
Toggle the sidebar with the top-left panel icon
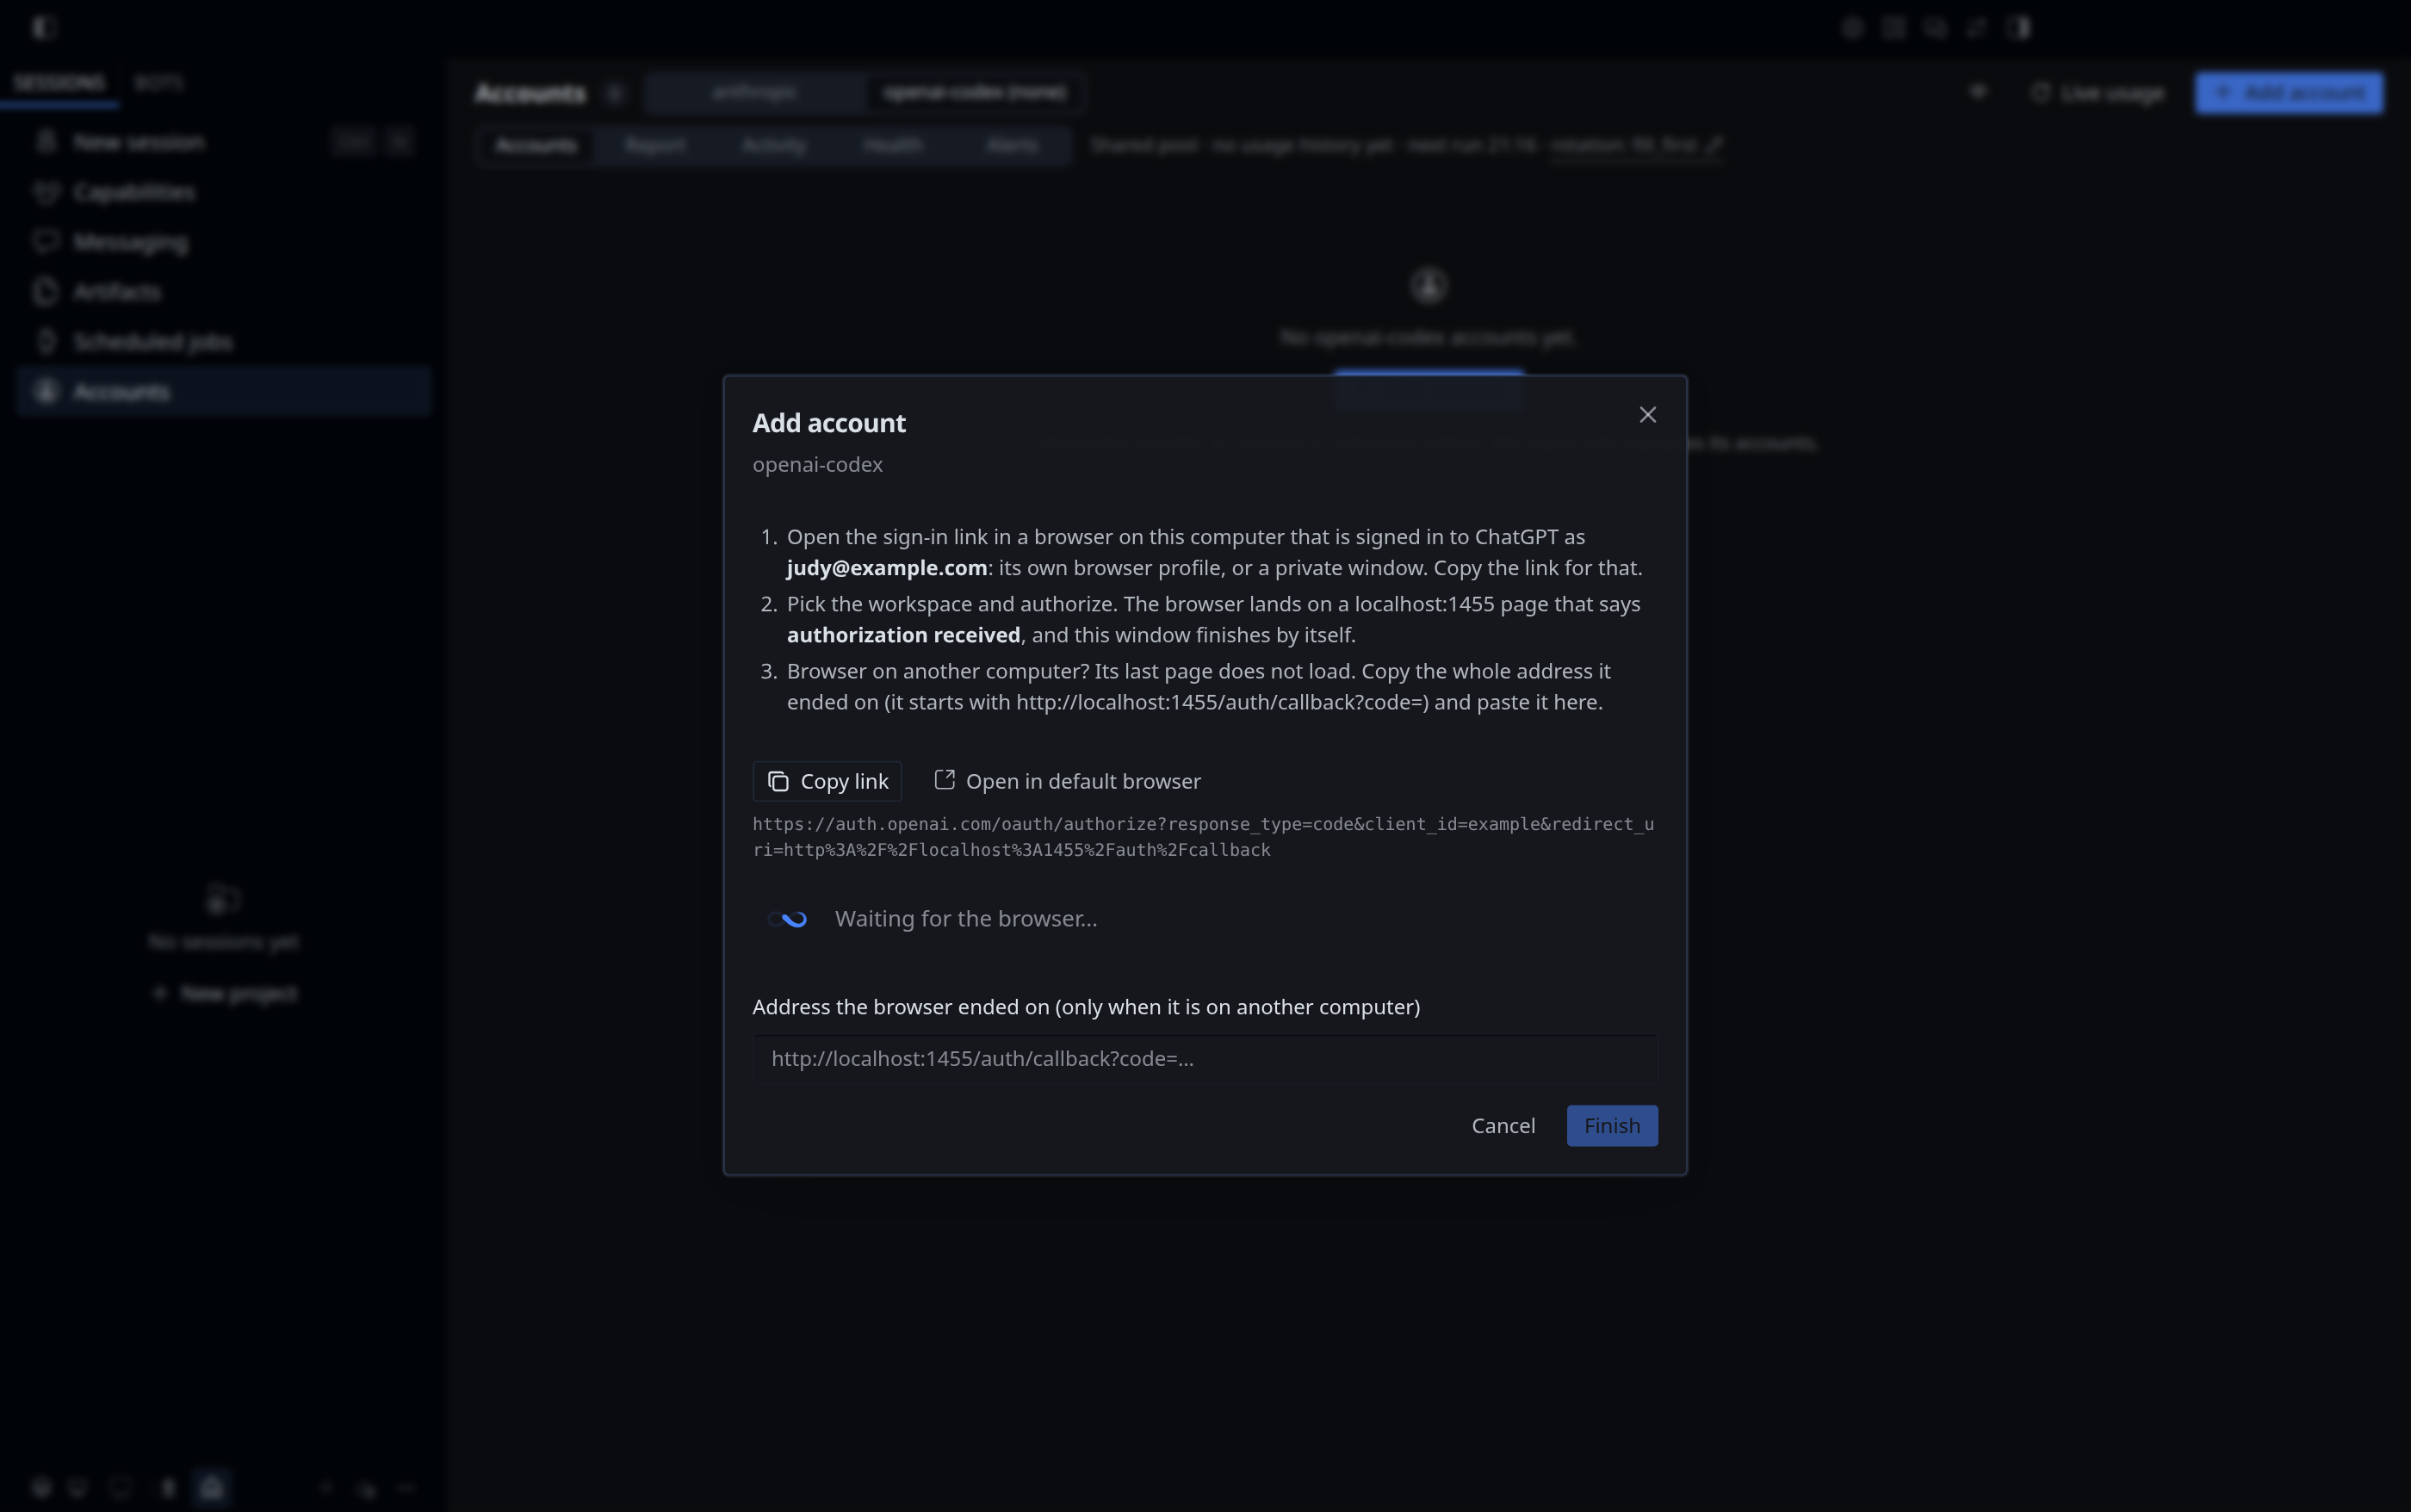[x=44, y=27]
